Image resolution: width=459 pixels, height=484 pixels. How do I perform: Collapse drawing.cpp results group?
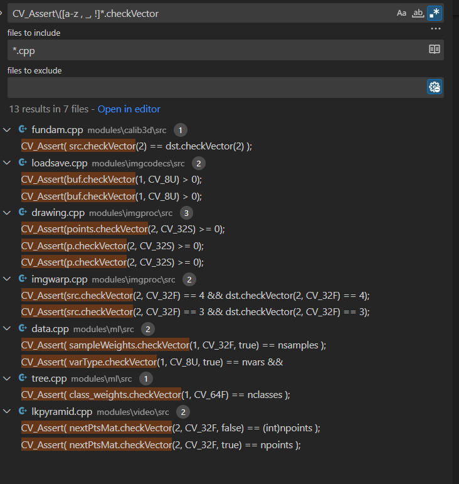point(7,213)
